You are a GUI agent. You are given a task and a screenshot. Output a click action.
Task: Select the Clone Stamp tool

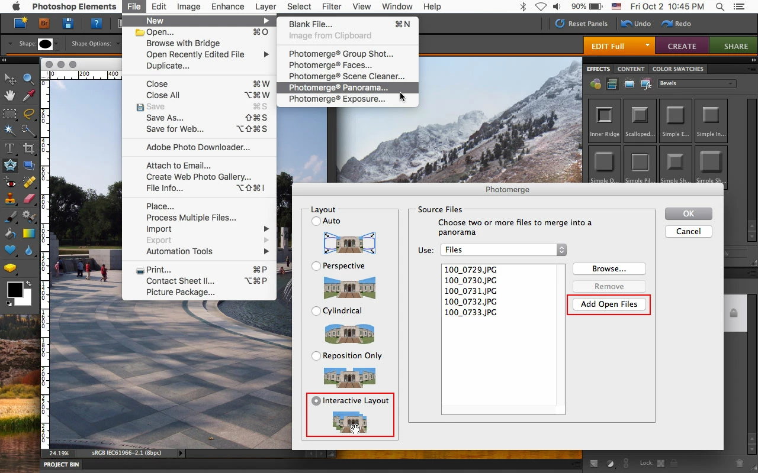(9, 199)
